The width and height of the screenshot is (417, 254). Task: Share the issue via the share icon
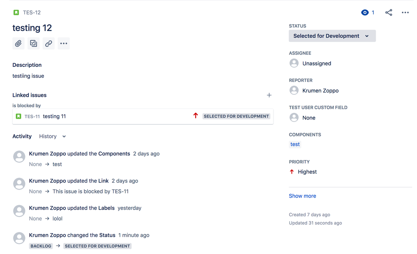pyautogui.click(x=389, y=12)
